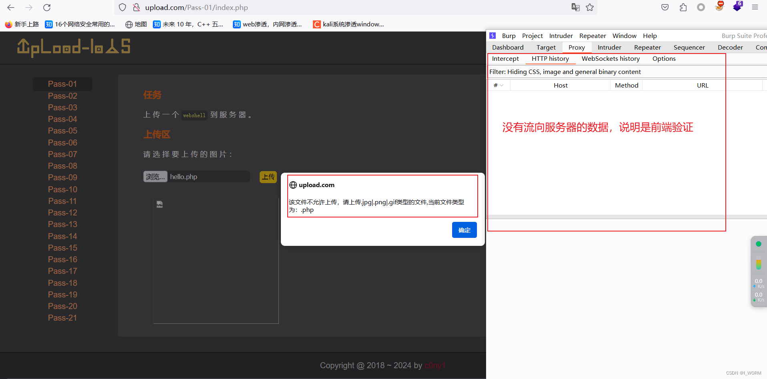Confirm the alert with 确定

click(464, 230)
